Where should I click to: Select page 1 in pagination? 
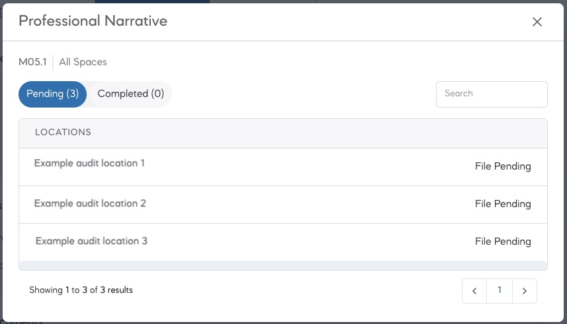click(500, 291)
